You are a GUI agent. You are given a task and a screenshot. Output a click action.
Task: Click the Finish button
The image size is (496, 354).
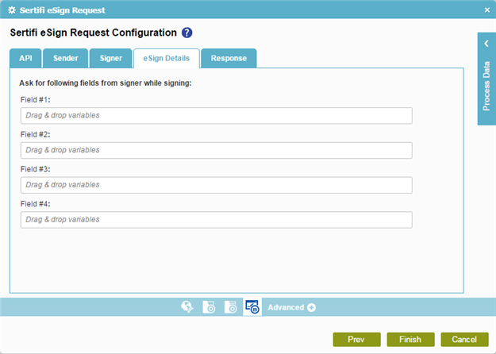tap(410, 340)
